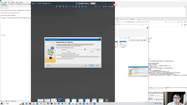187x105 pixels.
Task: Open the red WPS icon on taskbar
Action: 91,104
